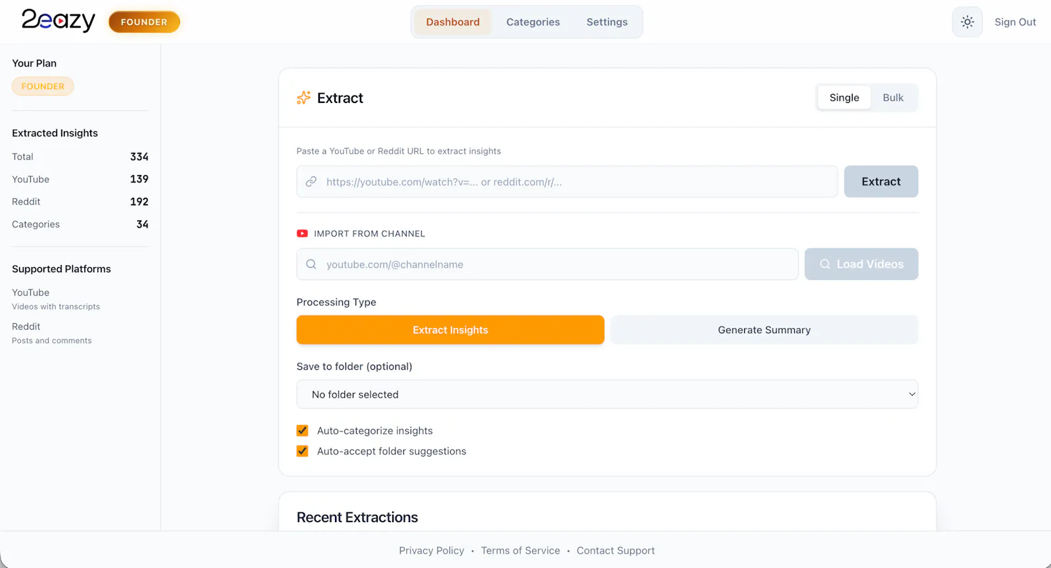The height and width of the screenshot is (568, 1051).
Task: Click the FOUNDER badge in the header
Action: coord(144,22)
